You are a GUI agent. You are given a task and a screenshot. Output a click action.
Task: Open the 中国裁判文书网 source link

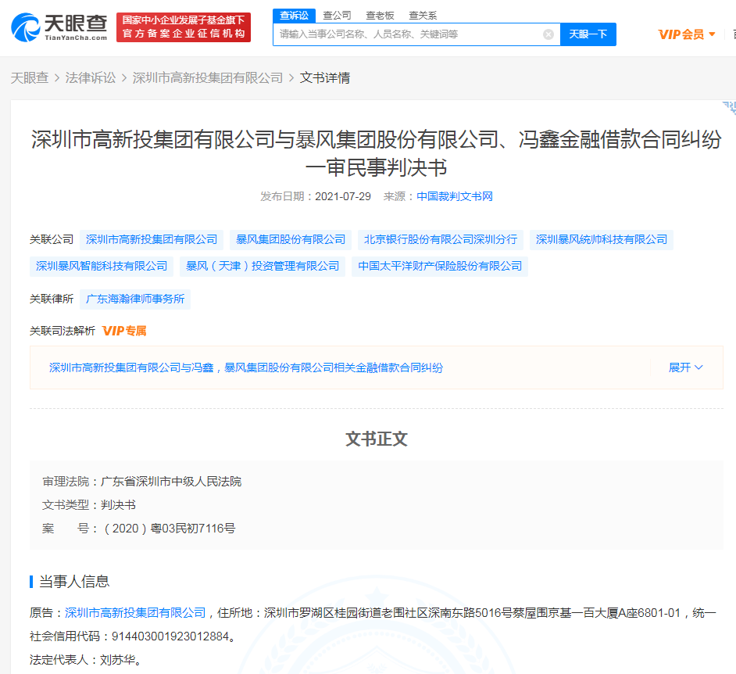(x=454, y=196)
